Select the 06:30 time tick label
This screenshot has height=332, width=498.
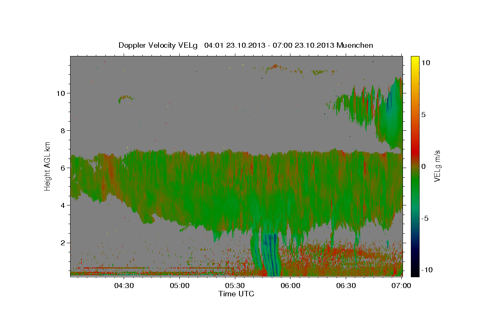pyautogui.click(x=346, y=286)
